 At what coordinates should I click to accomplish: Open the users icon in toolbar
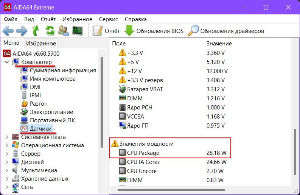coord(64,31)
